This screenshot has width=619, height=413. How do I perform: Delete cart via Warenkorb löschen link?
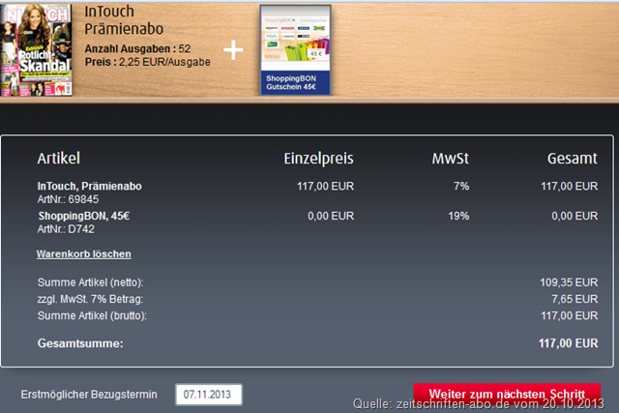tap(84, 253)
